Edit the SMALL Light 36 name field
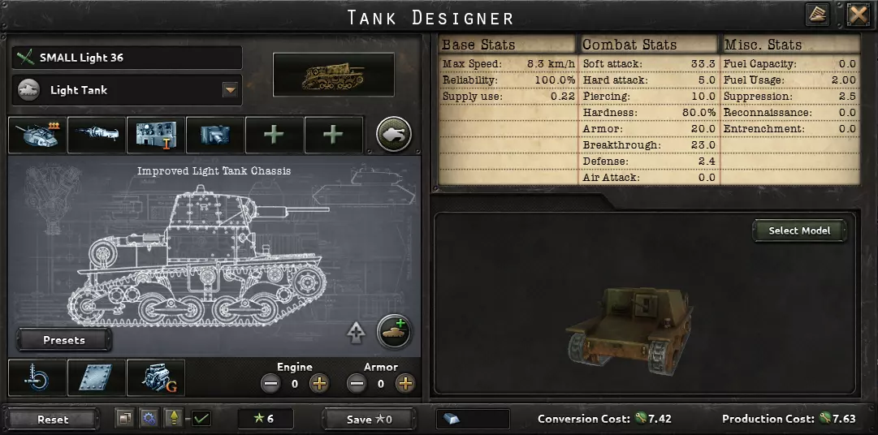This screenshot has width=878, height=435. (127, 58)
